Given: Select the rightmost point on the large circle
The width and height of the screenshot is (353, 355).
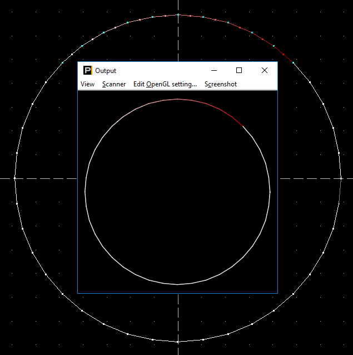Looking at the screenshot, I should (341, 178).
